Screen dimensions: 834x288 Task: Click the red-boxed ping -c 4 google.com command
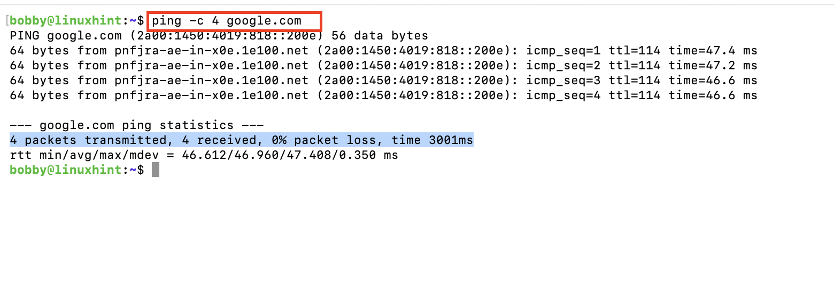coord(227,21)
